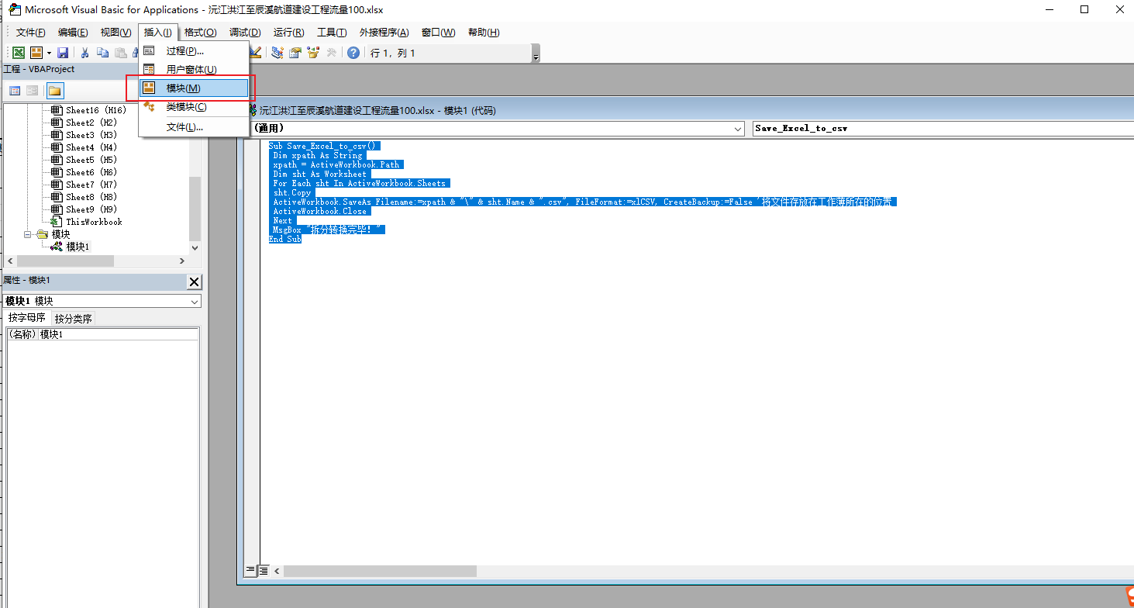Open VBA Help question mark icon
The height and width of the screenshot is (608, 1134).
coord(353,53)
